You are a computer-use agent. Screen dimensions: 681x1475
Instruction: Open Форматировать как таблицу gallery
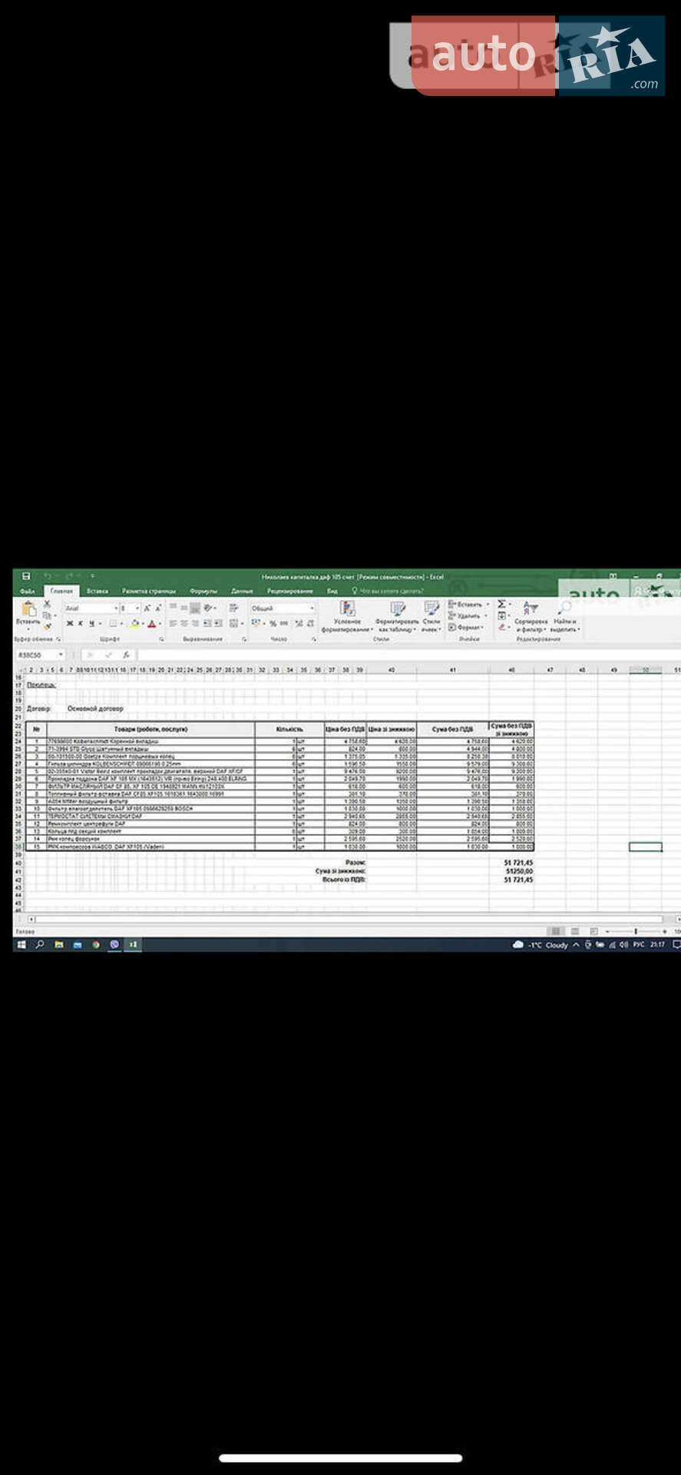(398, 617)
